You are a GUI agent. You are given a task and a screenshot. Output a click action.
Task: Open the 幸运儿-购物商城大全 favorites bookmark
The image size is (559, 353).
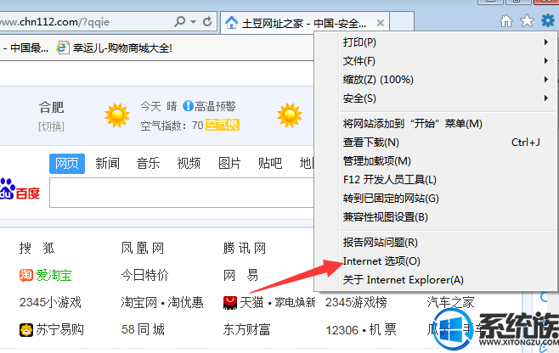pos(114,48)
